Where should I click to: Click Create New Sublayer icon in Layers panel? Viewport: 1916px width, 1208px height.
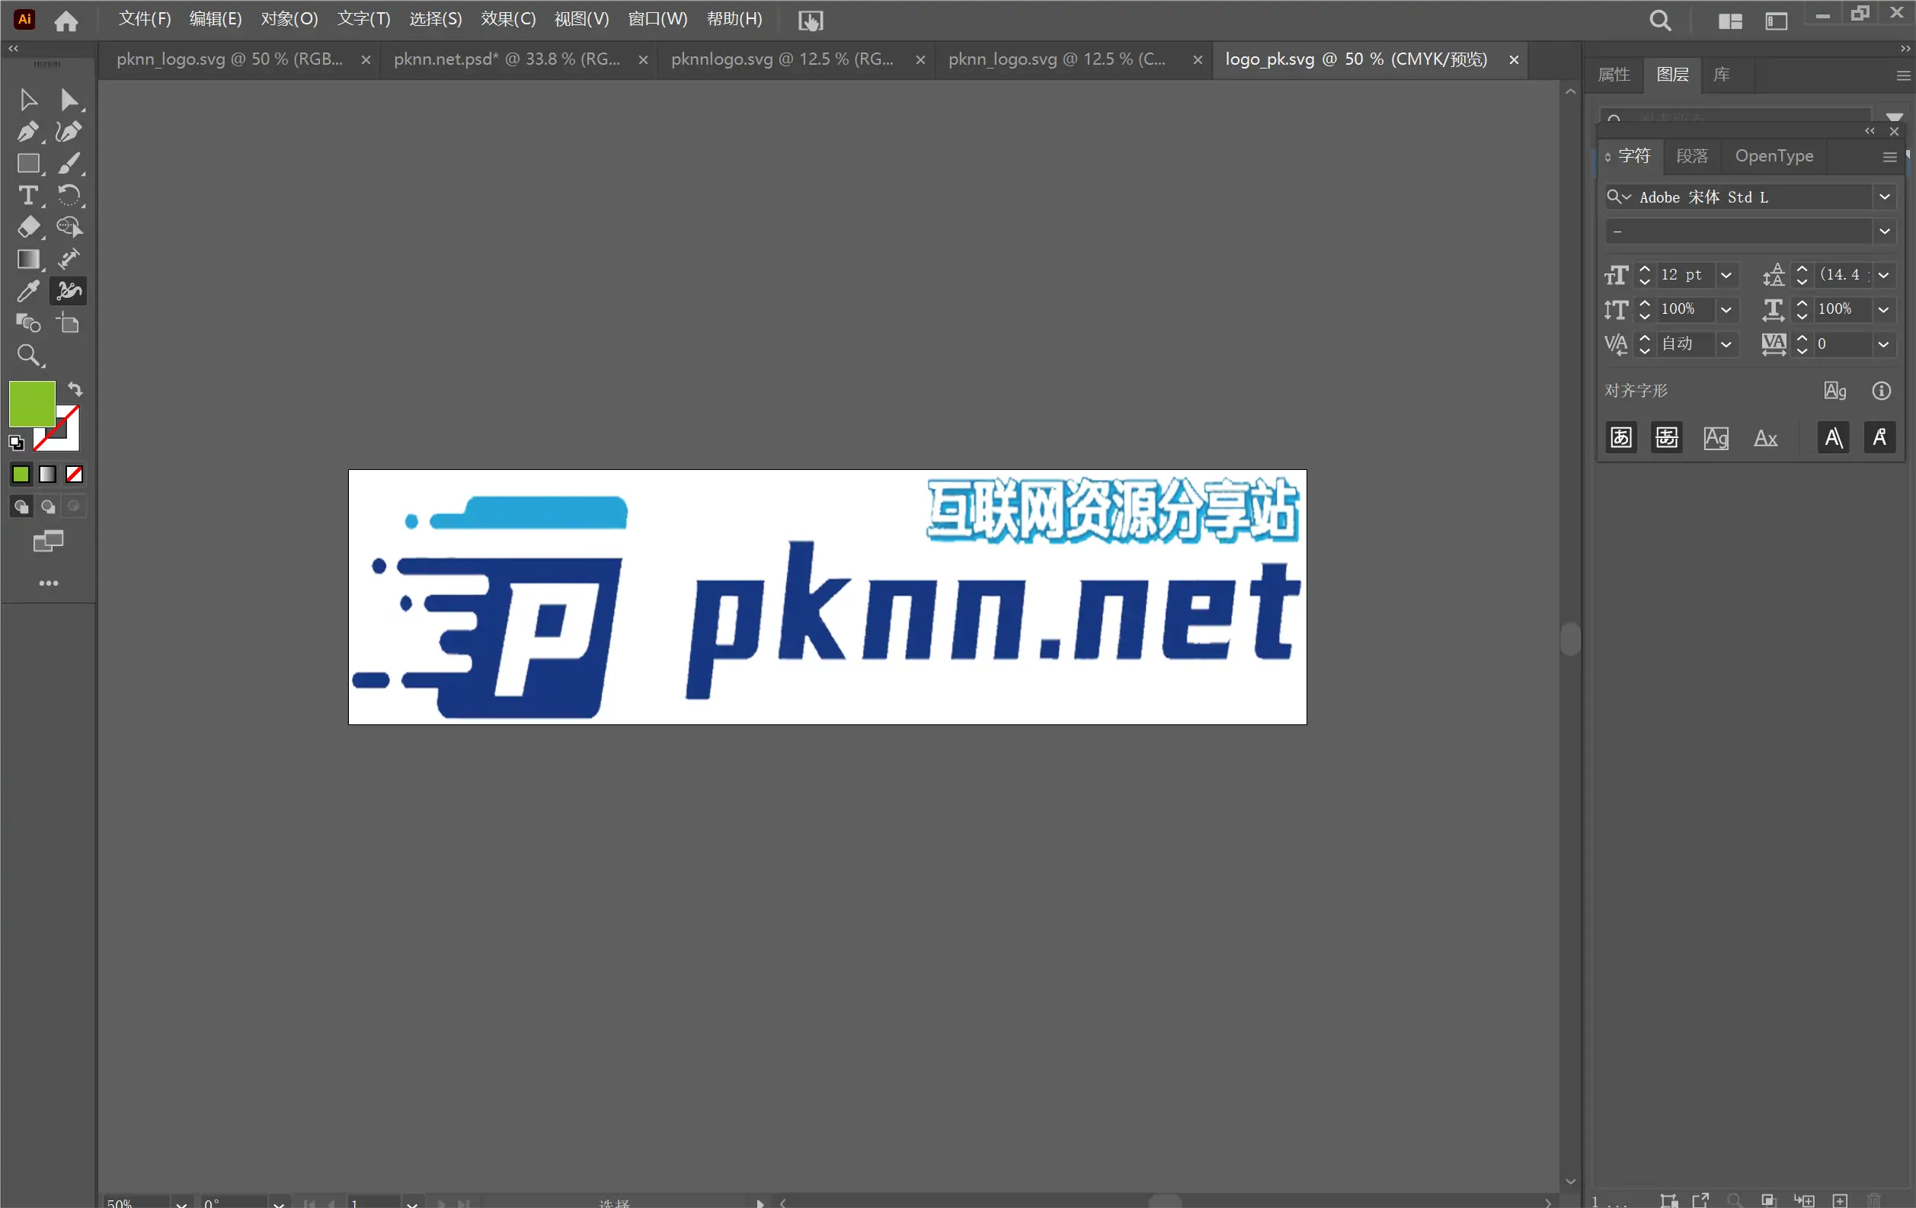1804,1200
